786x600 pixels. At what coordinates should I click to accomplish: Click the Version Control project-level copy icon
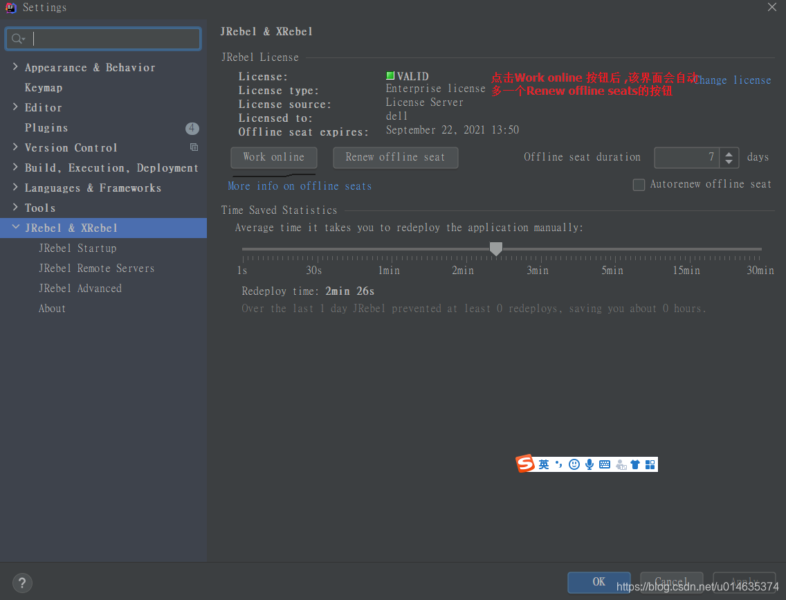(194, 147)
